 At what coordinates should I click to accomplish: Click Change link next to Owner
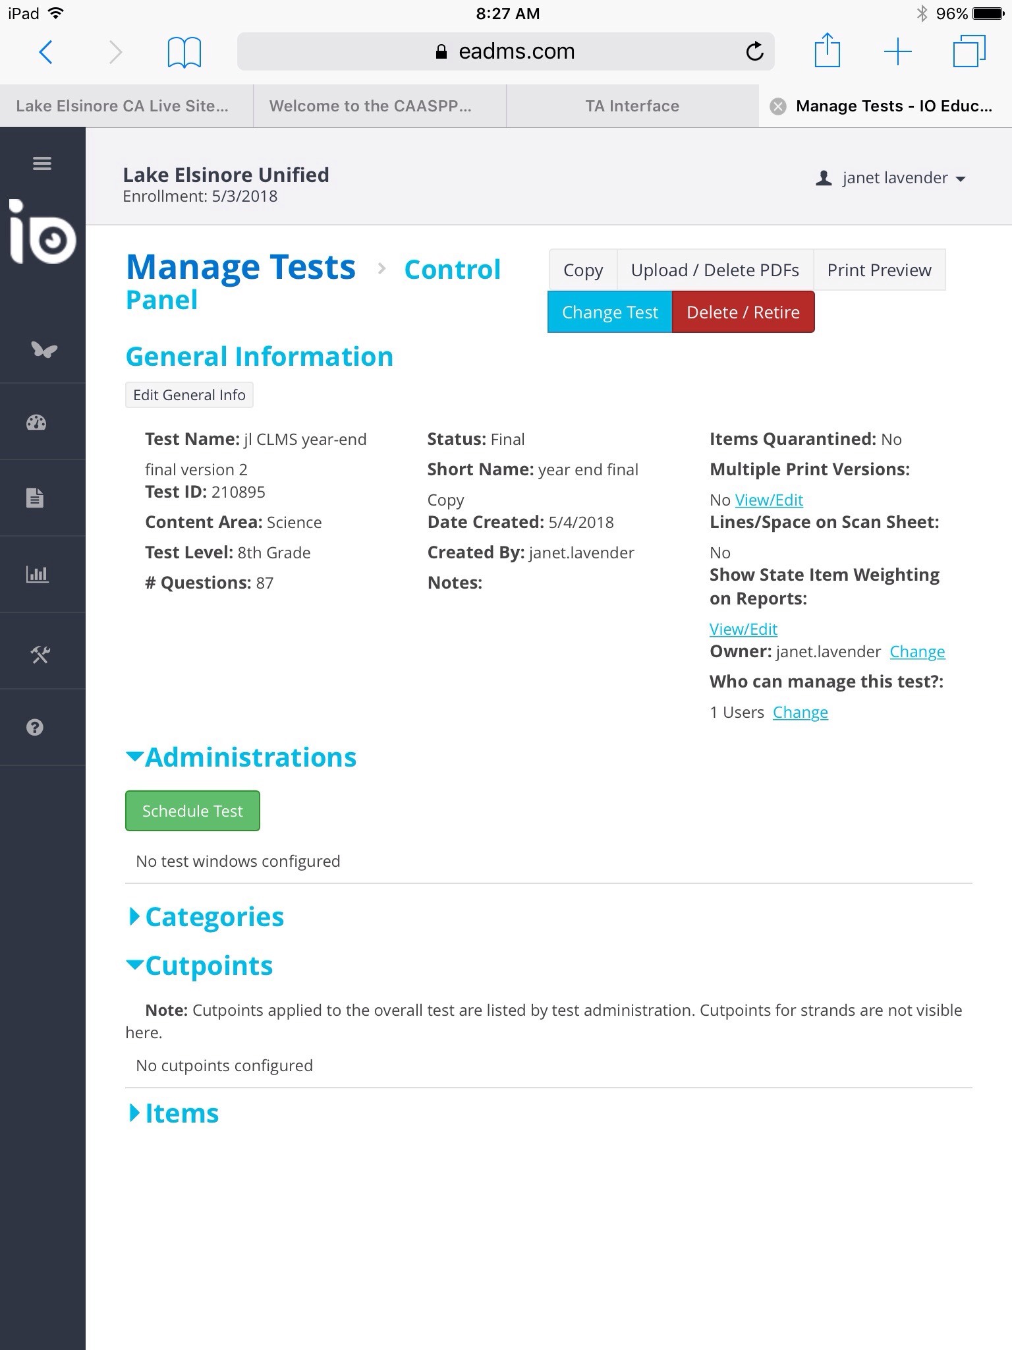click(917, 652)
